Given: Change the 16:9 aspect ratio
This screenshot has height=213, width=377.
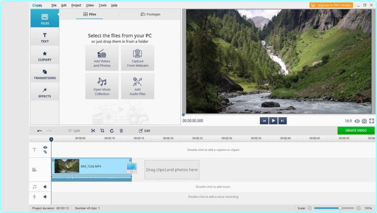Looking at the screenshot, I should tap(348, 121).
